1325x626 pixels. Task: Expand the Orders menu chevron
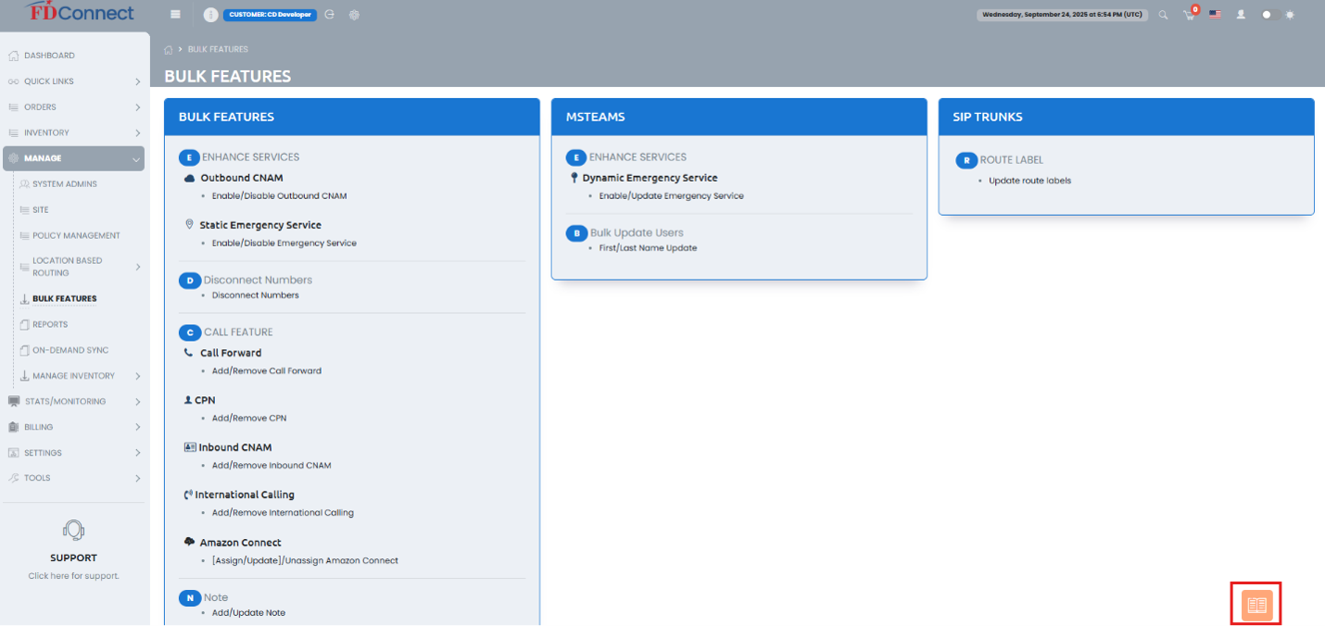[137, 107]
